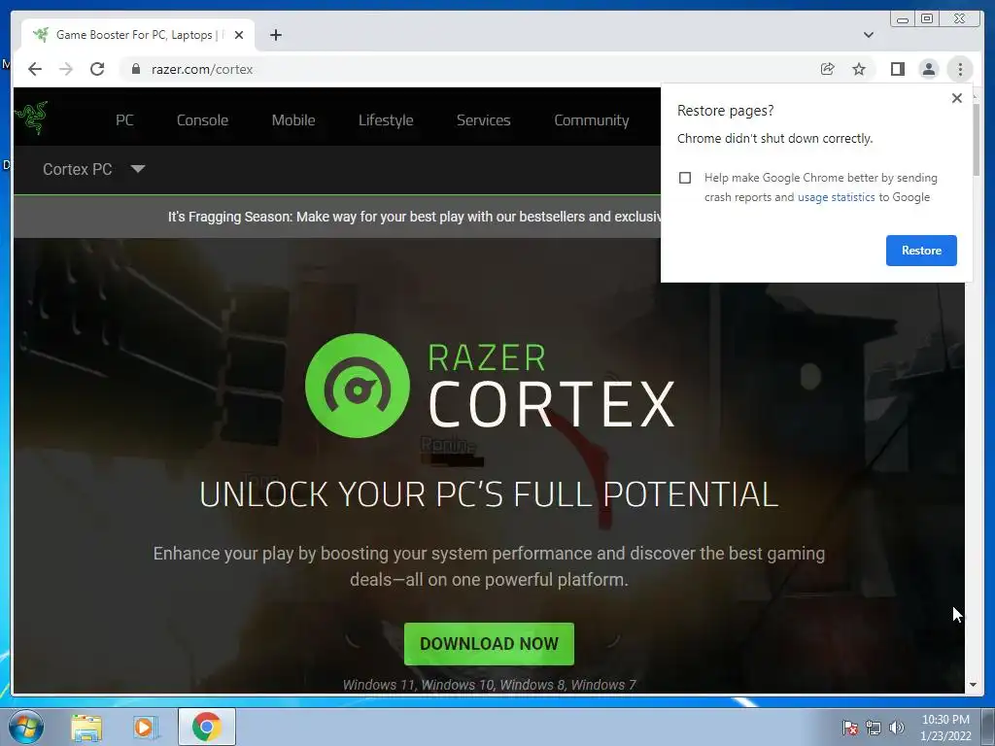View site security lock info
The height and width of the screenshot is (746, 995).
pos(135,69)
